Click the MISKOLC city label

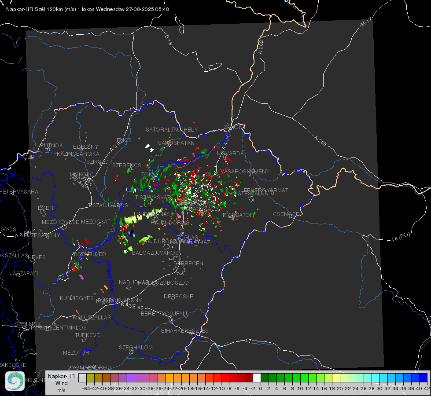[81, 175]
